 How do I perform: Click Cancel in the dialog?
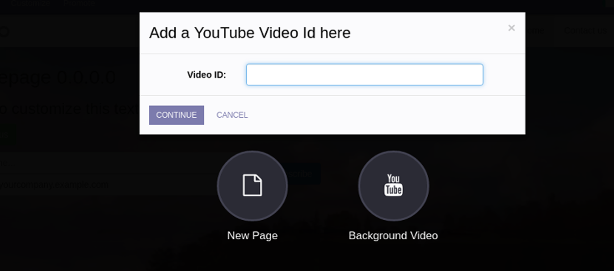232,115
